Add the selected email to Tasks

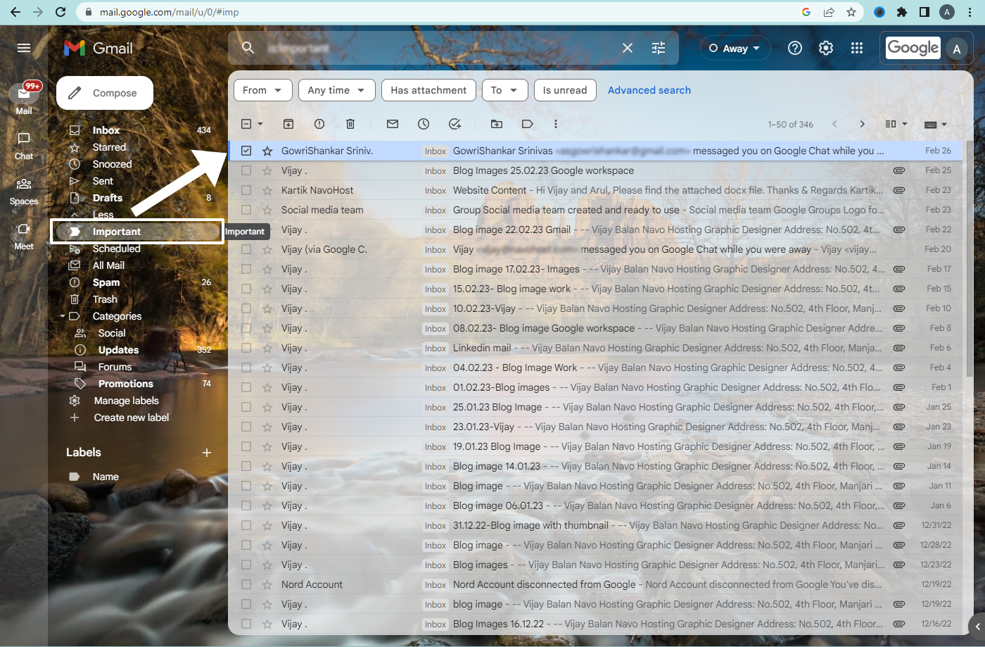click(x=455, y=124)
